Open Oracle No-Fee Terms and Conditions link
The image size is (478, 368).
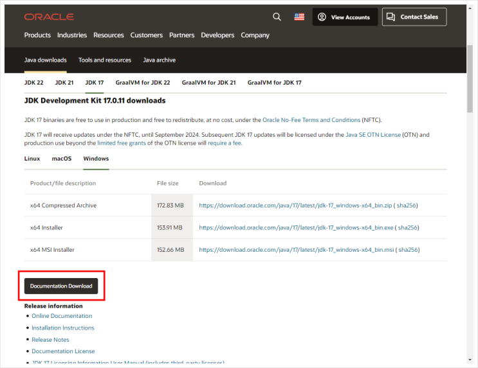311,120
